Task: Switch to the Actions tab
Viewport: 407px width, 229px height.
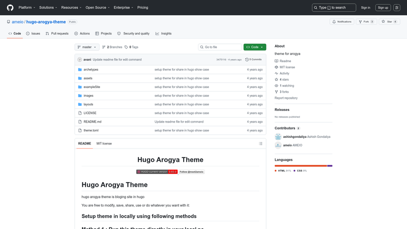Action: pyautogui.click(x=82, y=34)
